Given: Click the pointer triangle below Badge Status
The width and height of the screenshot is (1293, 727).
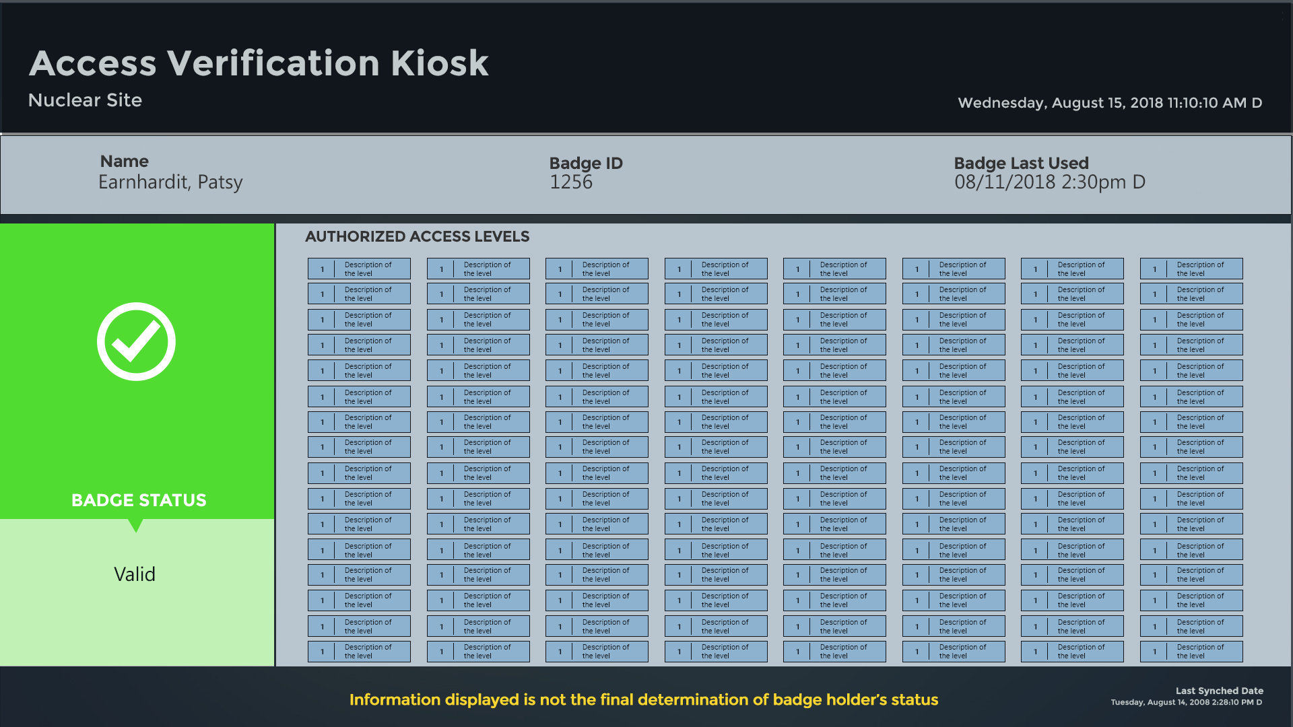Looking at the screenshot, I should 135,525.
